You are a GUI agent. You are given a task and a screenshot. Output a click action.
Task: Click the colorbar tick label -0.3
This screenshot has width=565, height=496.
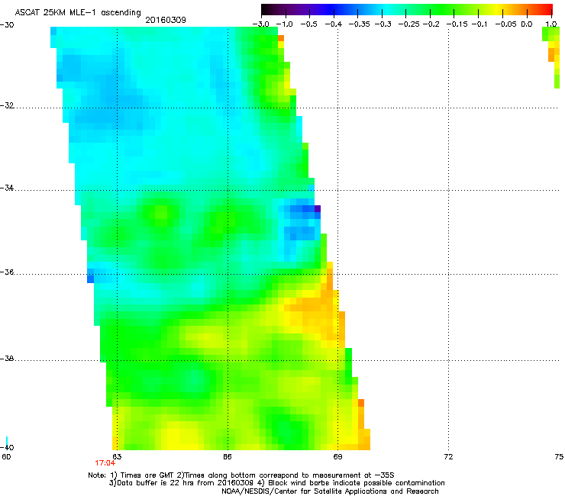383,24
